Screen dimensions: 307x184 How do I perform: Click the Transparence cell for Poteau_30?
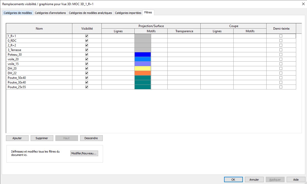point(184,54)
